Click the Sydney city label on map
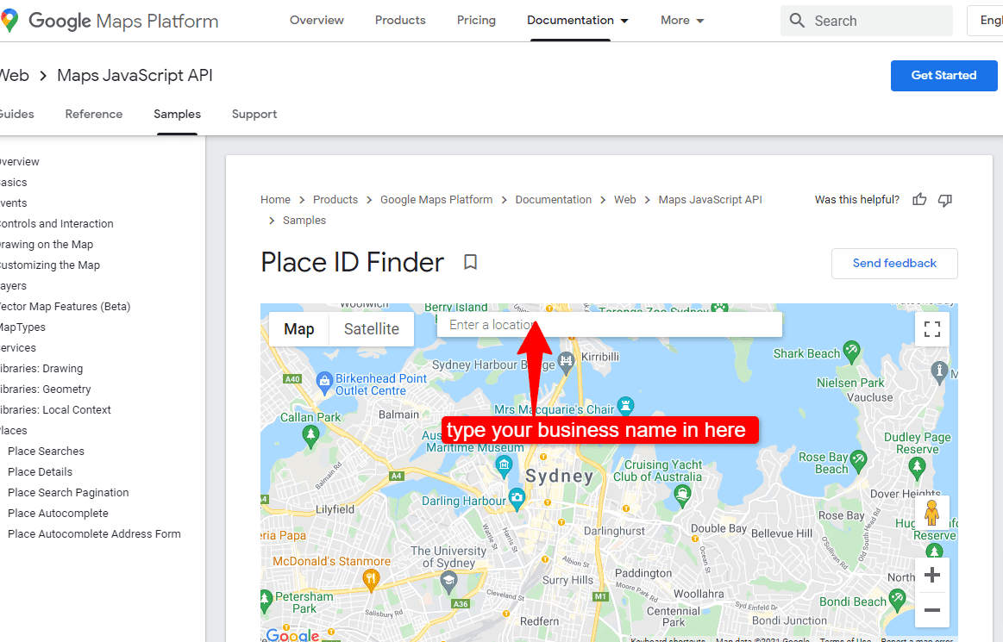Screen dimensions: 1003x642 tap(559, 477)
